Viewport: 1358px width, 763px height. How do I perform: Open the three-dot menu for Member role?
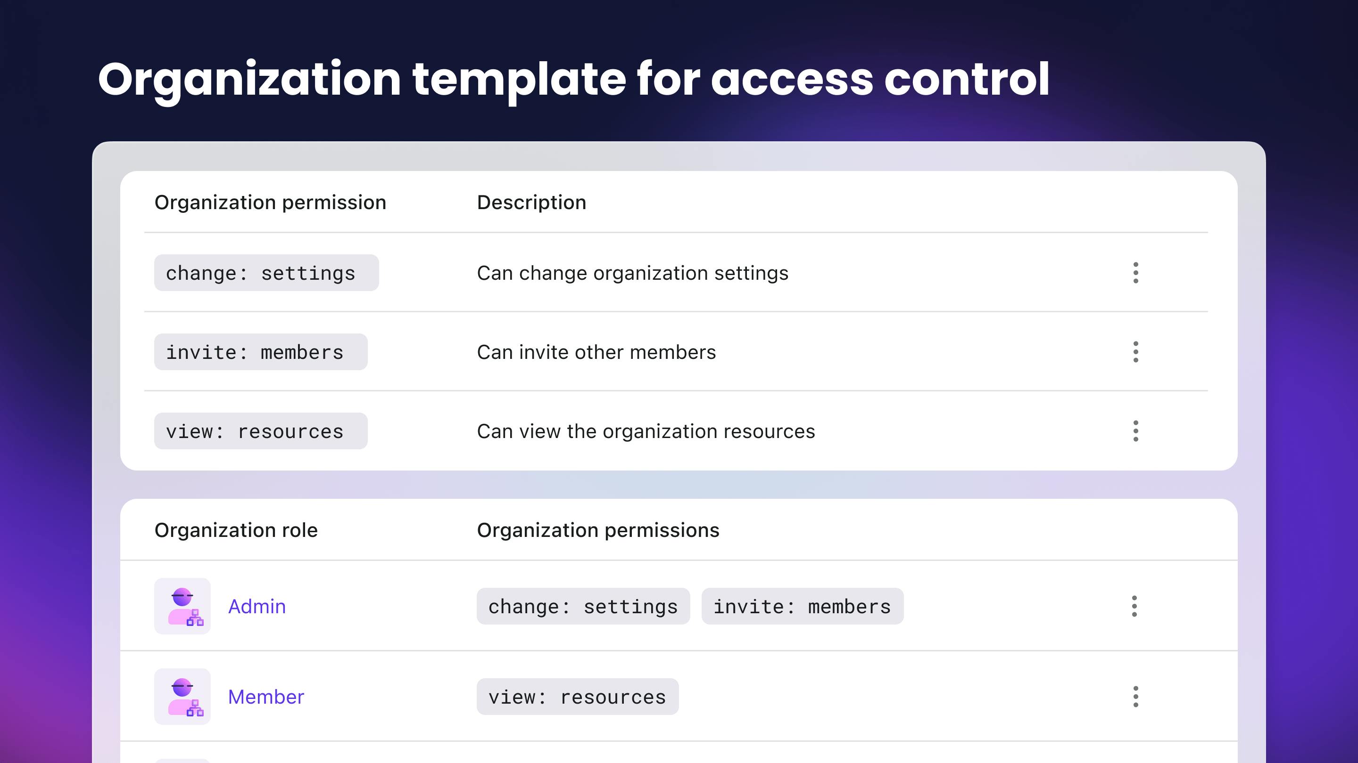click(1135, 697)
